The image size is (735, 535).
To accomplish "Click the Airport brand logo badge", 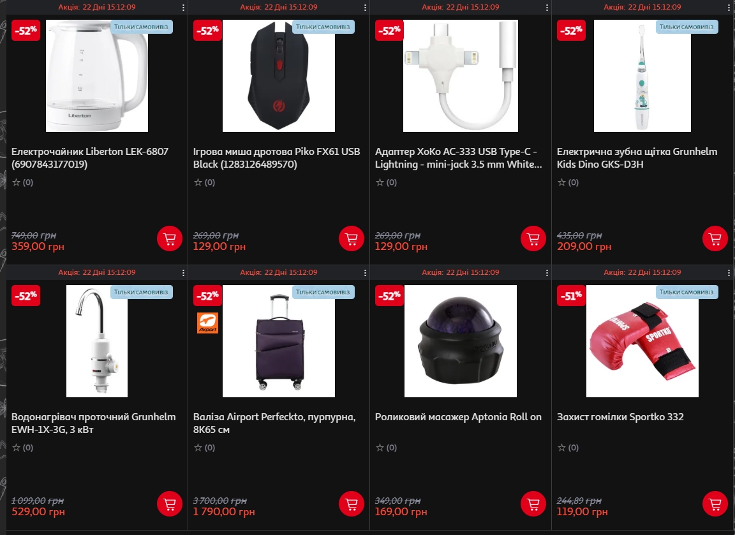I will click(x=207, y=323).
